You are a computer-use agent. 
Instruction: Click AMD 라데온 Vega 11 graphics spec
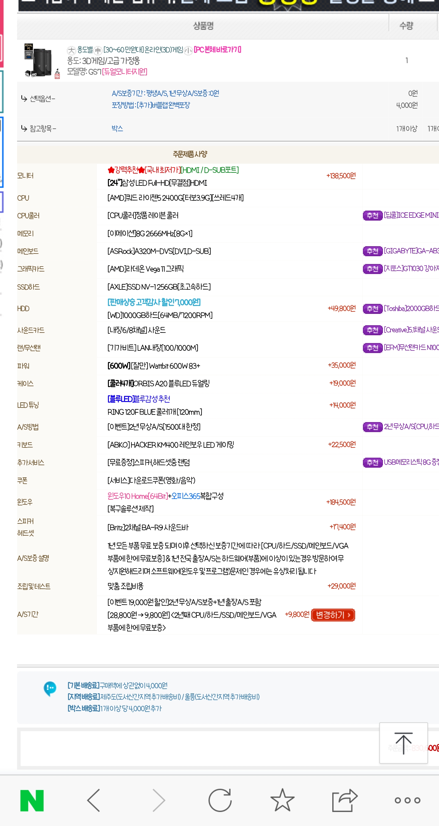145,269
